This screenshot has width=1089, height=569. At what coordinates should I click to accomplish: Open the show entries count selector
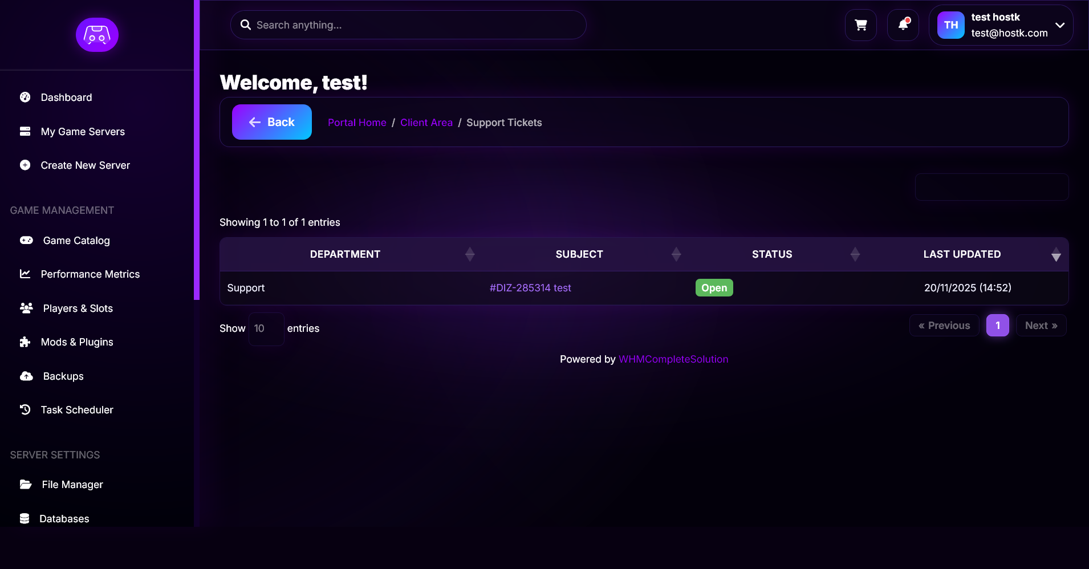pyautogui.click(x=266, y=329)
